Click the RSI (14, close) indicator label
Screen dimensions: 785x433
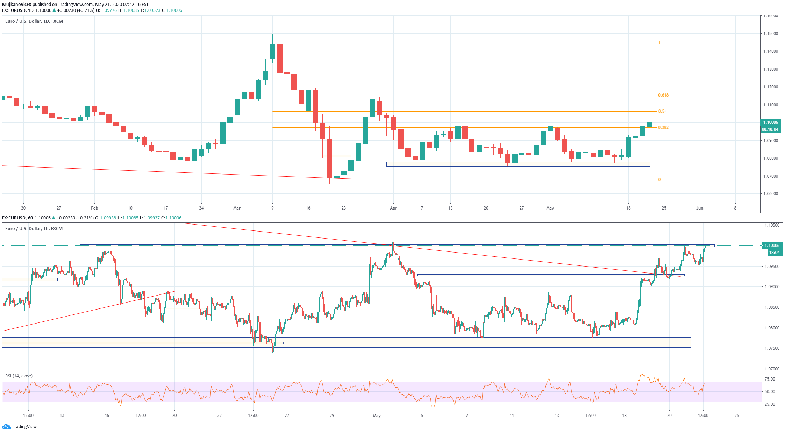[x=19, y=376]
